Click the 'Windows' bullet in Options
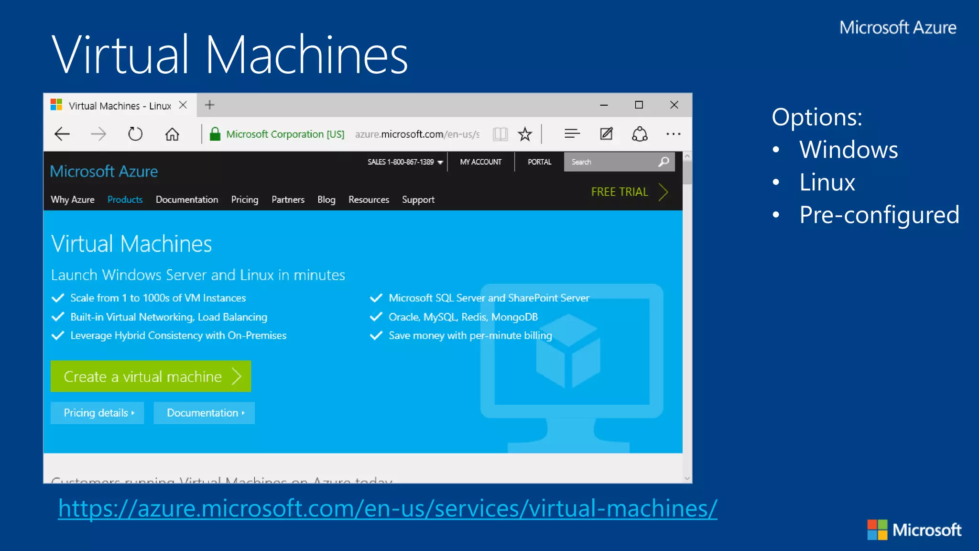 click(x=848, y=150)
